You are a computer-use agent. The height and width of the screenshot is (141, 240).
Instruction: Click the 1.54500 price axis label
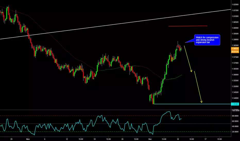click(x=235, y=92)
